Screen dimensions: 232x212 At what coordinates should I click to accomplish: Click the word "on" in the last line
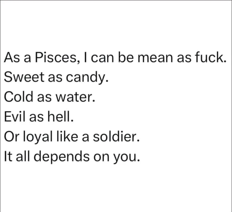click(x=103, y=157)
